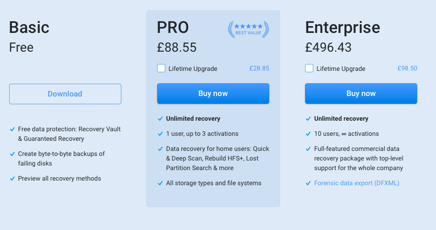The image size is (436, 230).
Task: Click checkmark next to 10 users activations
Action: [308, 134]
